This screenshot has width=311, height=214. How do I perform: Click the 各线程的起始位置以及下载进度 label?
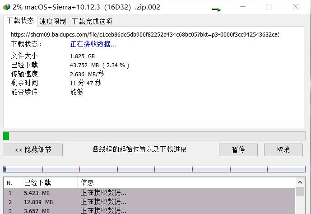click(x=139, y=149)
